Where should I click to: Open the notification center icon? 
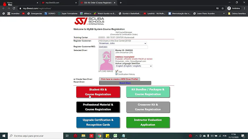[x=243, y=136]
